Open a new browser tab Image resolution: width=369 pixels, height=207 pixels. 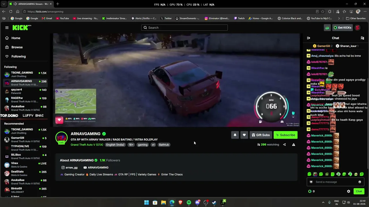[x=58, y=4]
